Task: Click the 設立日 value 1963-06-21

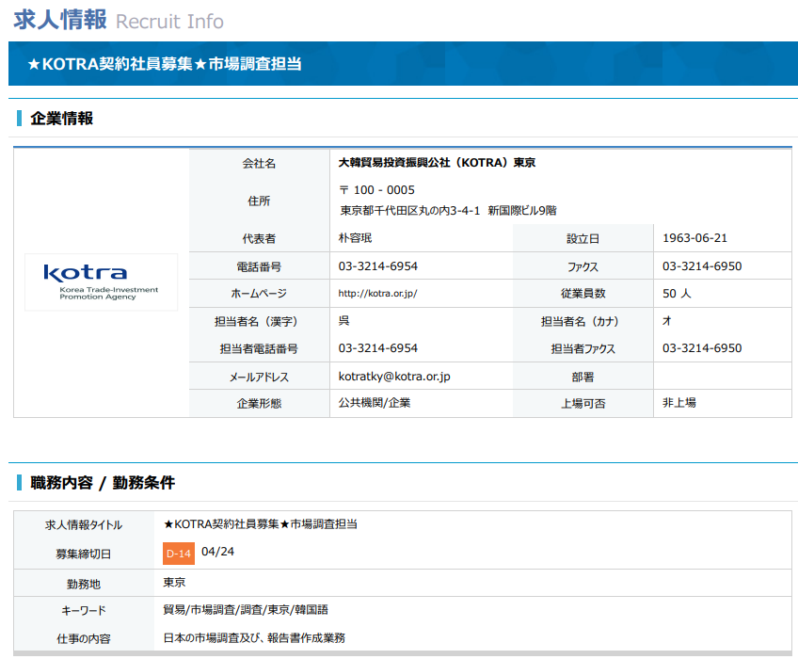Action: point(694,238)
